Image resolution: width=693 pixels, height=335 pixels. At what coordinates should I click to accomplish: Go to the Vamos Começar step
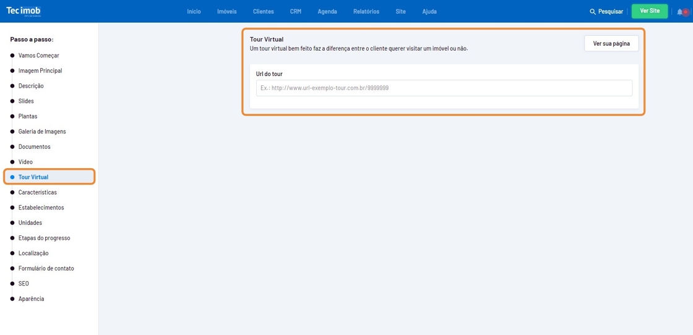click(x=39, y=56)
